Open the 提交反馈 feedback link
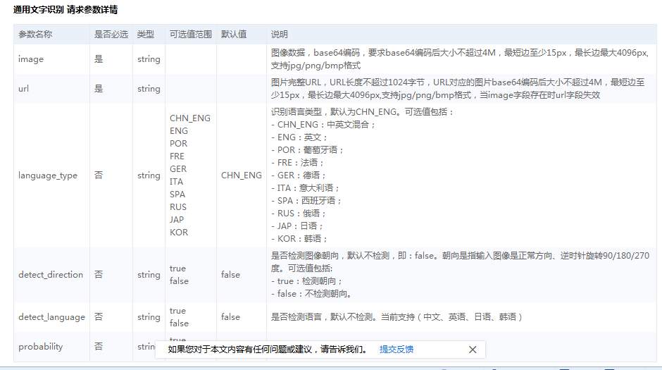This screenshot has width=662, height=370. [396, 350]
